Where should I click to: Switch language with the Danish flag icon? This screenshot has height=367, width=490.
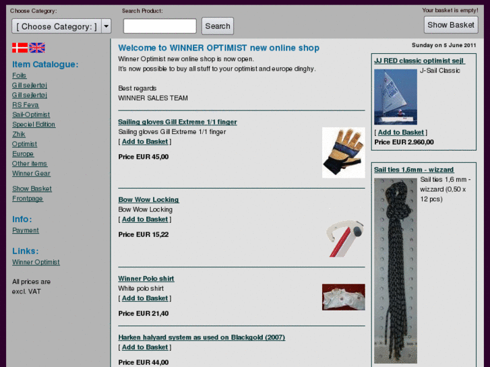[x=20, y=48]
